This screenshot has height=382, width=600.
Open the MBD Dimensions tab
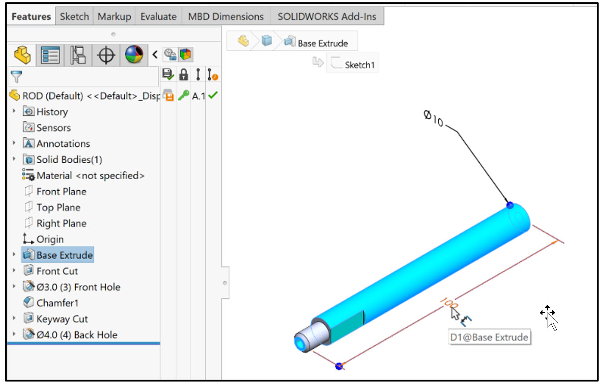point(225,16)
